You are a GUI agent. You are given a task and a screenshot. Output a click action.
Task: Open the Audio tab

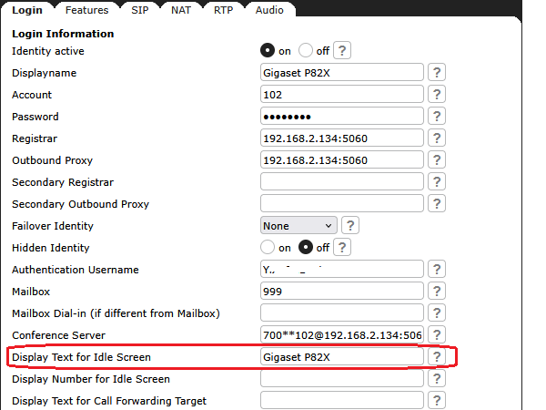(x=268, y=10)
